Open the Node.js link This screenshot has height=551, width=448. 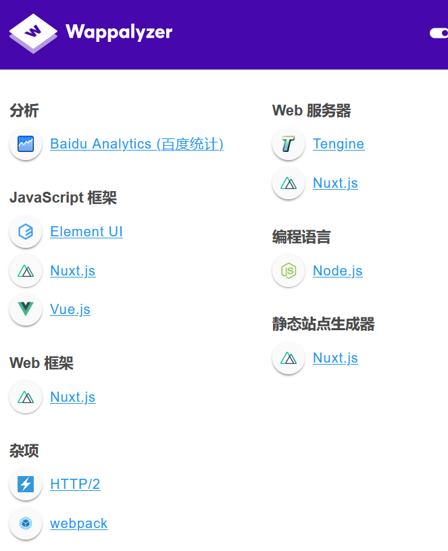pos(338,271)
